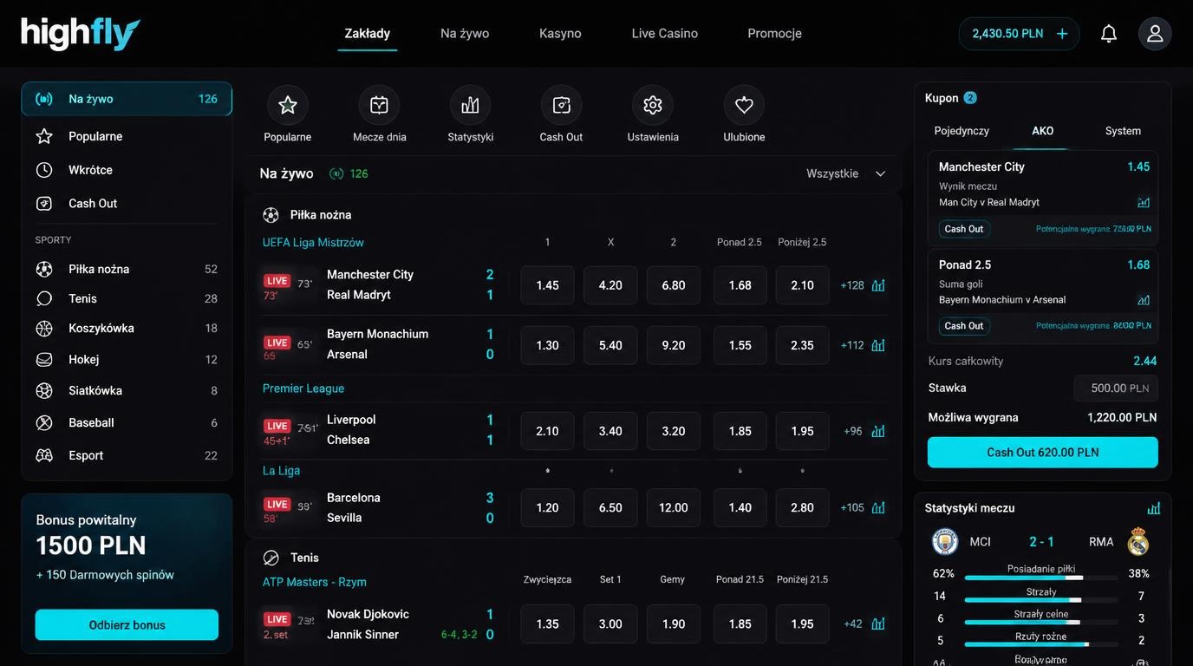Open the UEFA Liga Mistrzów league link
The image size is (1193, 666).
tap(313, 243)
